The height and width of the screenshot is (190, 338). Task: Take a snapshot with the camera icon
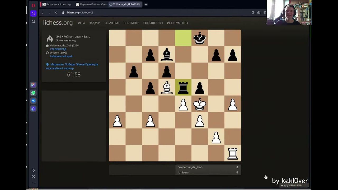pyautogui.click(x=259, y=12)
